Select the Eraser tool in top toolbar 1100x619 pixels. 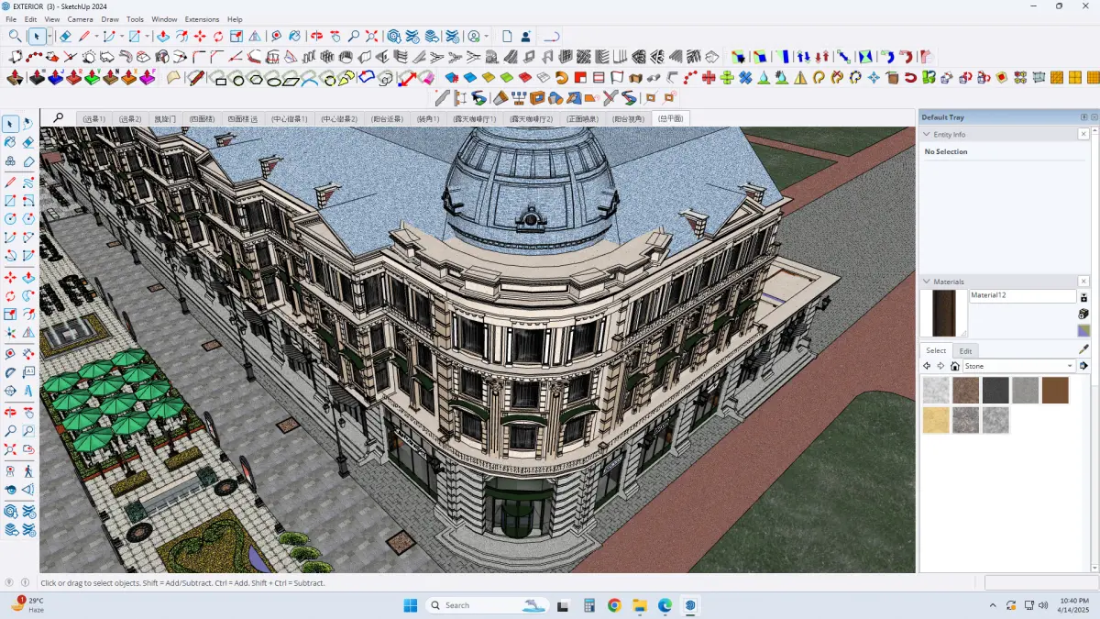65,37
